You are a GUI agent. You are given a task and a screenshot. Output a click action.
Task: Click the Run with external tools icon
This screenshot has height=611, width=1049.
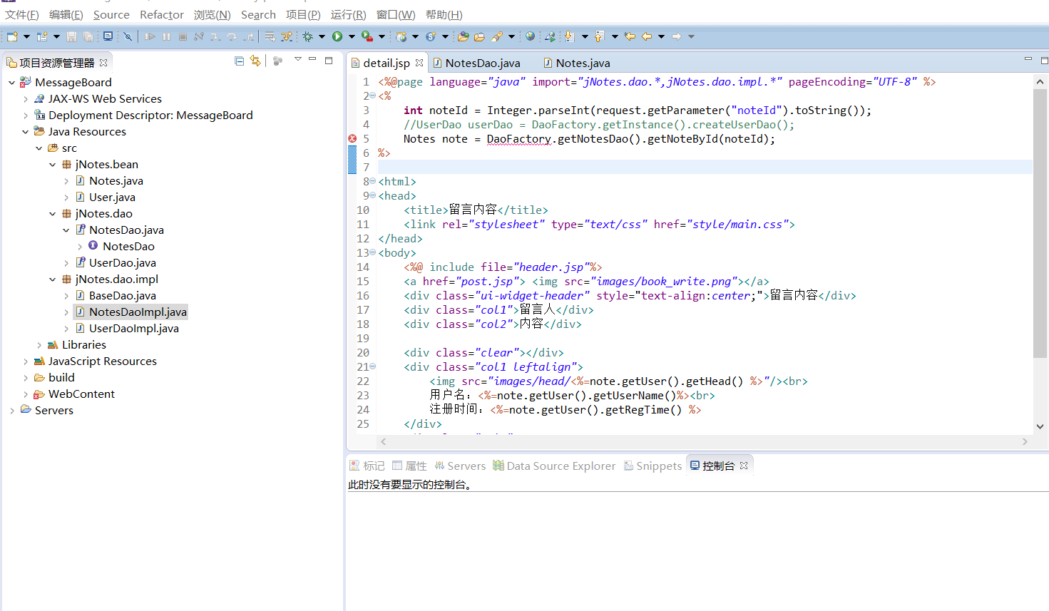click(367, 36)
